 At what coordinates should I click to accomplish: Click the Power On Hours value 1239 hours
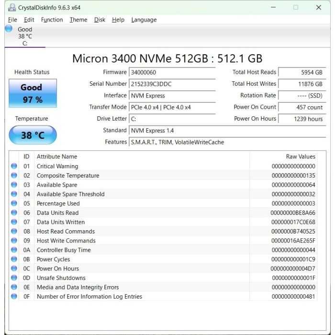(302, 119)
